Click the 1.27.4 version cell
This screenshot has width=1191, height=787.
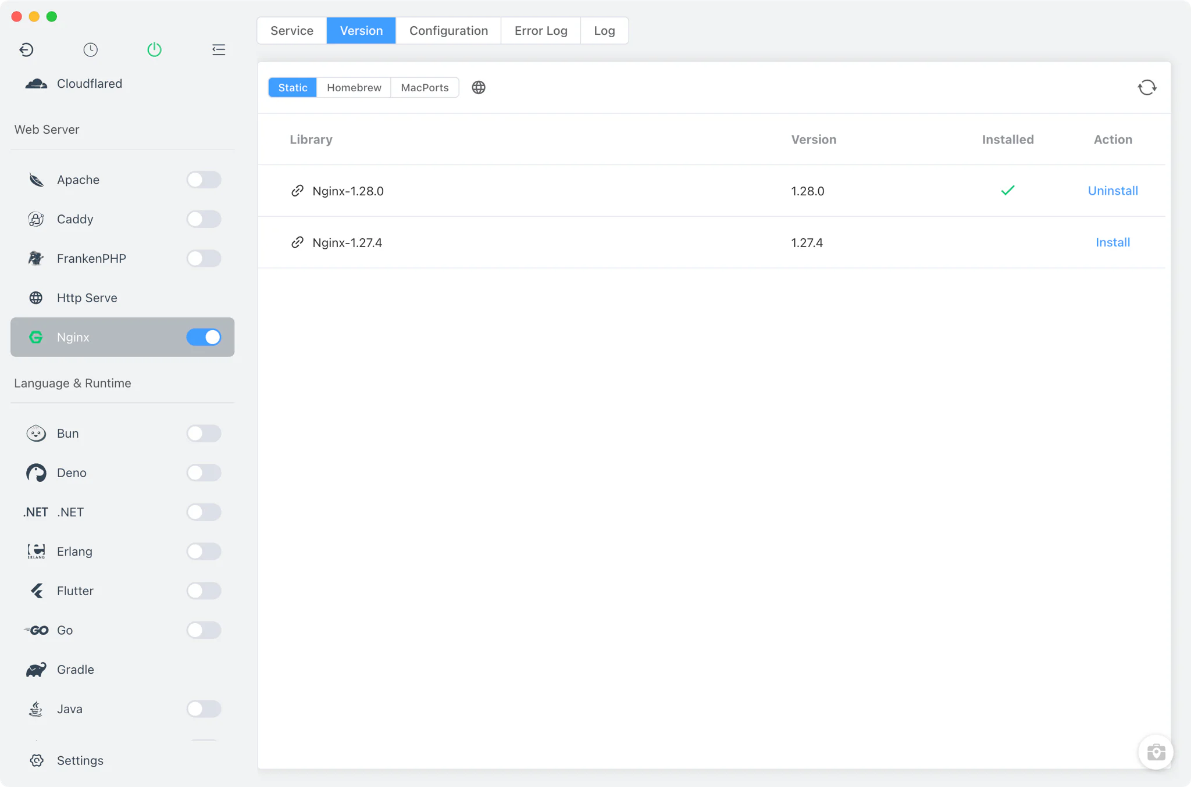point(807,243)
